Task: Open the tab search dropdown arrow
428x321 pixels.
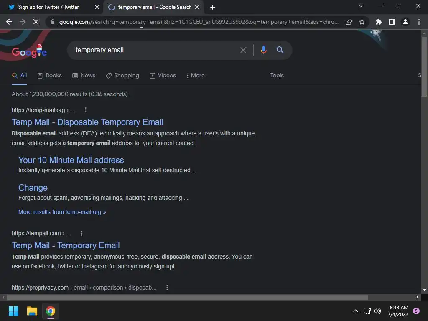Action: pyautogui.click(x=361, y=6)
